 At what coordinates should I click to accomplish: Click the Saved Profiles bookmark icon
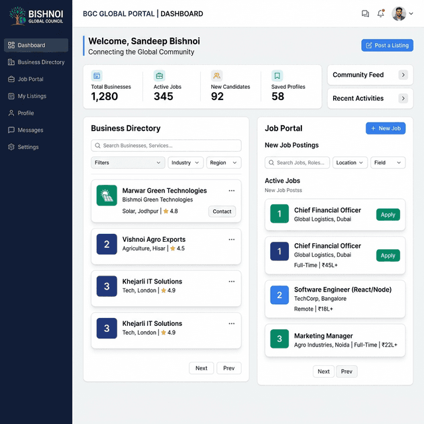[x=277, y=76]
